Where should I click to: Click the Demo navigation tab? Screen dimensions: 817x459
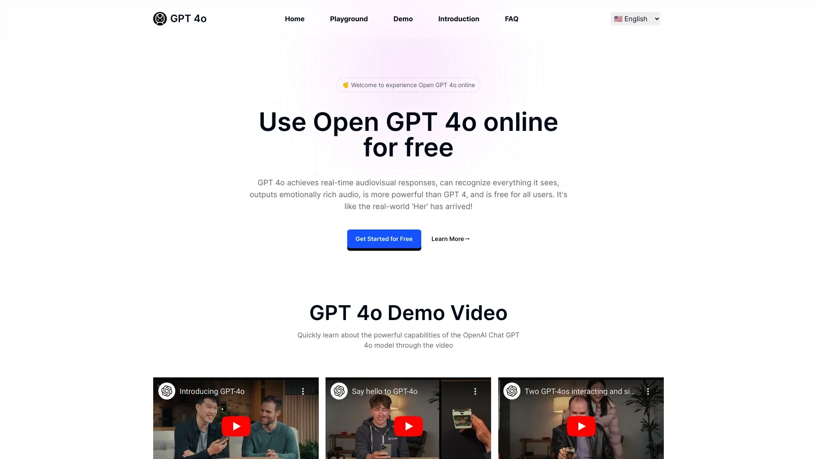coord(403,19)
